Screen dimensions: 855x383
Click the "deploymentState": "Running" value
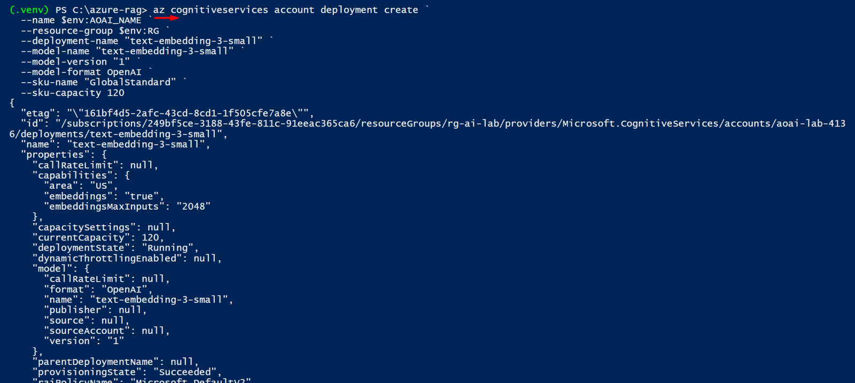point(168,248)
